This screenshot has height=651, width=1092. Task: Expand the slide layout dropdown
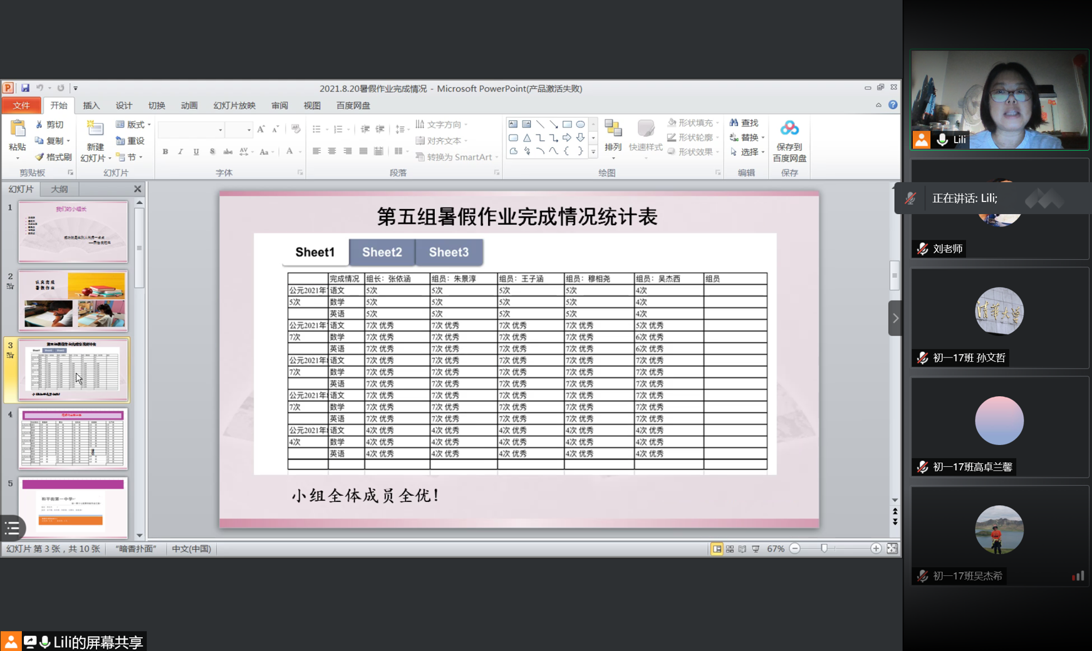133,125
